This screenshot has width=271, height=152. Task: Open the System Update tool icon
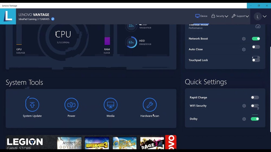pyautogui.click(x=32, y=104)
